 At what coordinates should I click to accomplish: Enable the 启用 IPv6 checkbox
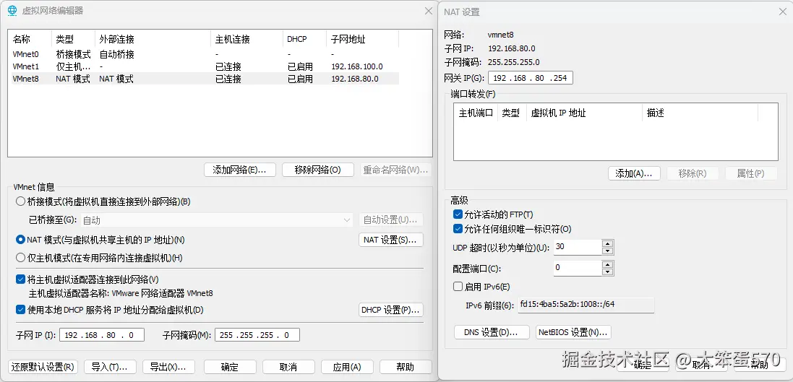tap(458, 287)
